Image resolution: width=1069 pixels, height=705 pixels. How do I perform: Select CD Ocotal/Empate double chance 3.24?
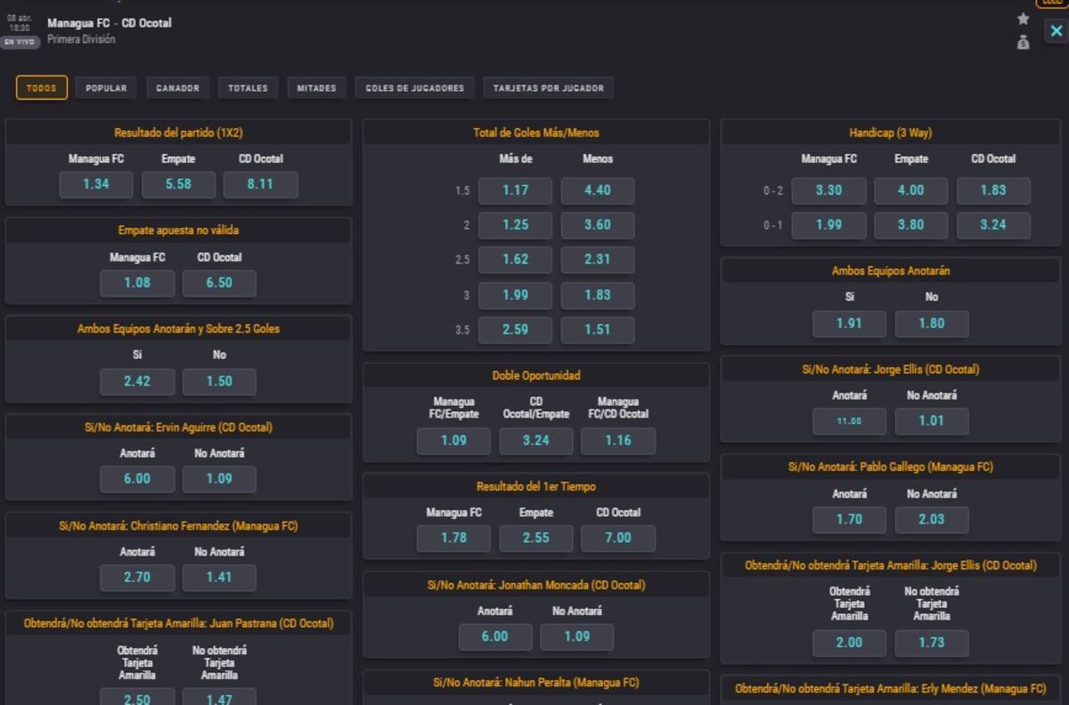click(x=536, y=441)
